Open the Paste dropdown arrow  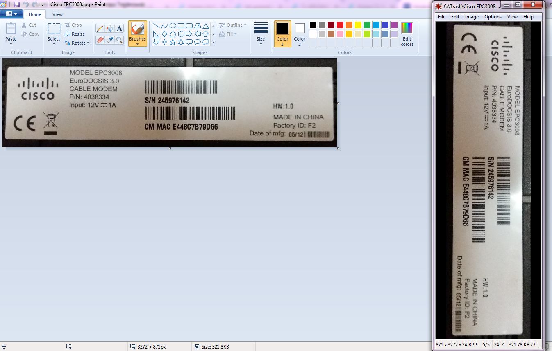(x=11, y=44)
